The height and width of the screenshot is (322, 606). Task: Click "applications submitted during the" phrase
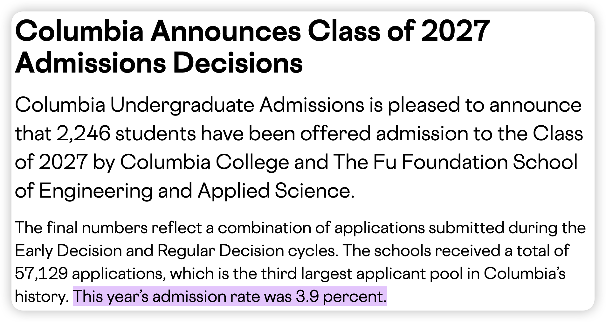click(x=460, y=228)
